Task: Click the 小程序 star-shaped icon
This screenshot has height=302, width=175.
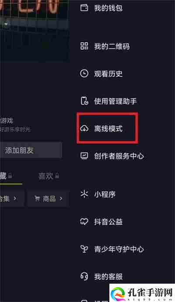Action: [84, 194]
